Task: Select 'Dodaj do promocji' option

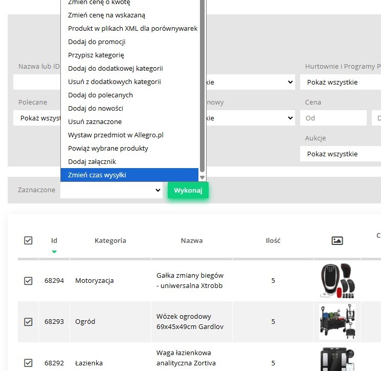Action: (x=97, y=42)
